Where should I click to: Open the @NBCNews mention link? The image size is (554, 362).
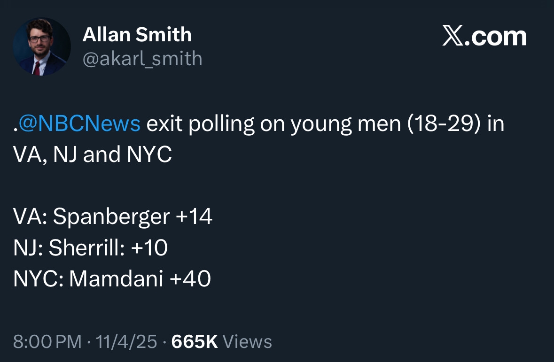pyautogui.click(x=80, y=124)
